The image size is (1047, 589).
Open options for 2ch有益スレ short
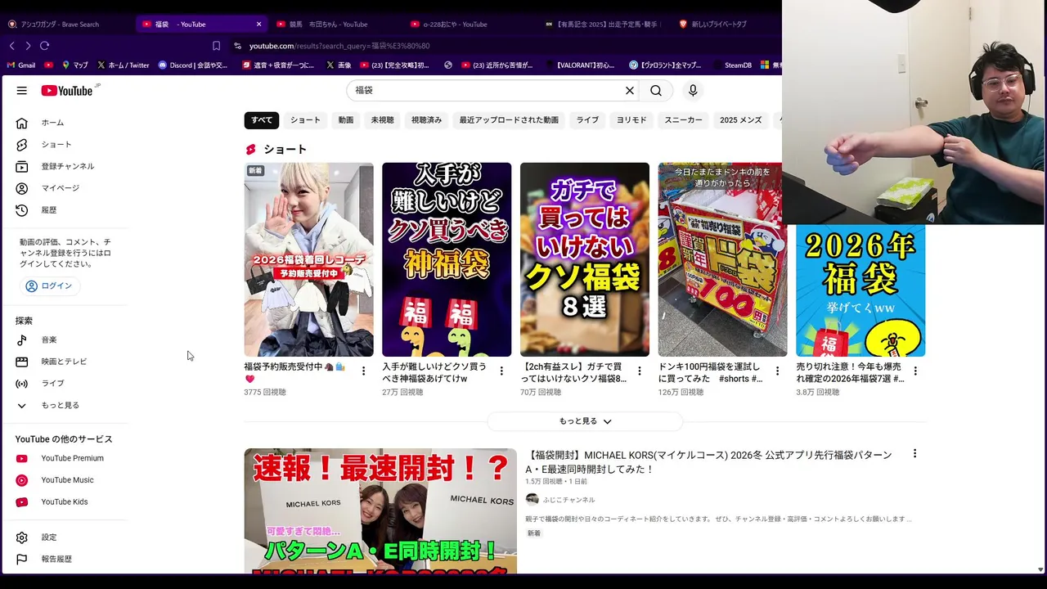(x=640, y=371)
